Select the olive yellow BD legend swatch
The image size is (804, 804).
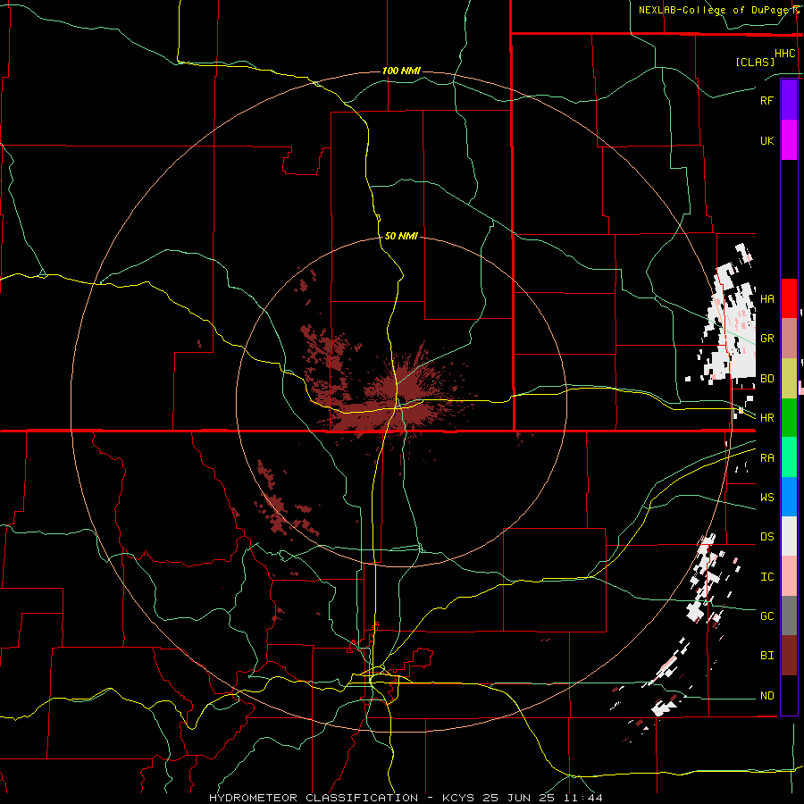(789, 378)
